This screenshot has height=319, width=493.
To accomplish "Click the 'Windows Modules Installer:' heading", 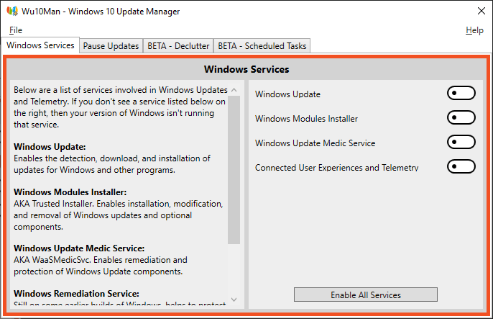I will (x=70, y=192).
